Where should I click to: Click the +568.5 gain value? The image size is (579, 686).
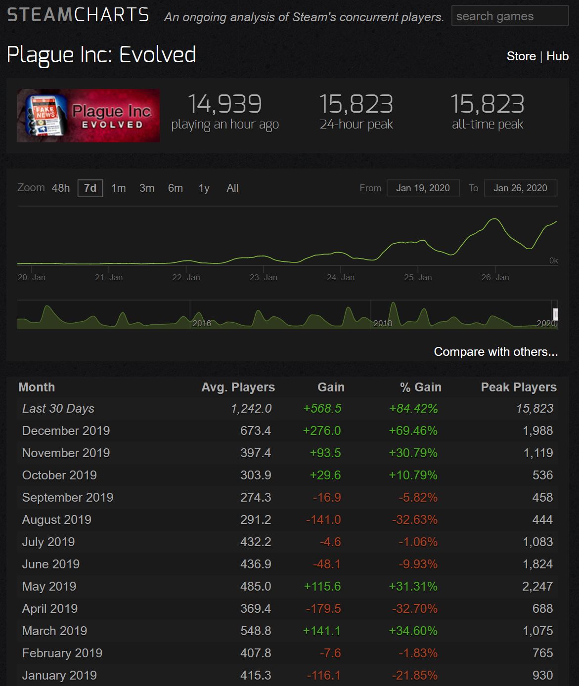pos(322,409)
